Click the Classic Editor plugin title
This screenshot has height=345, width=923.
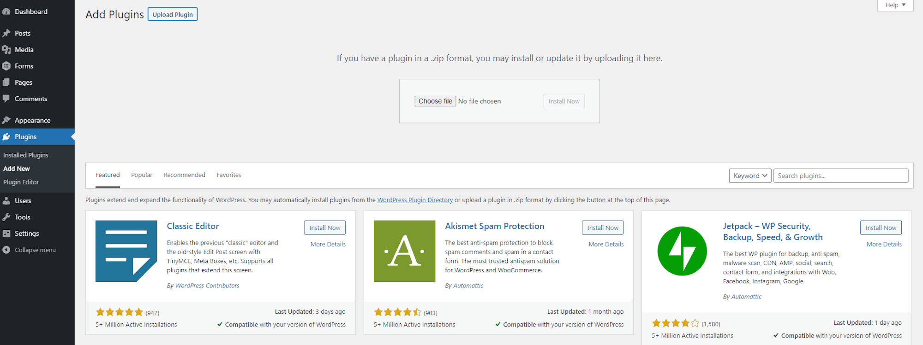(x=193, y=226)
